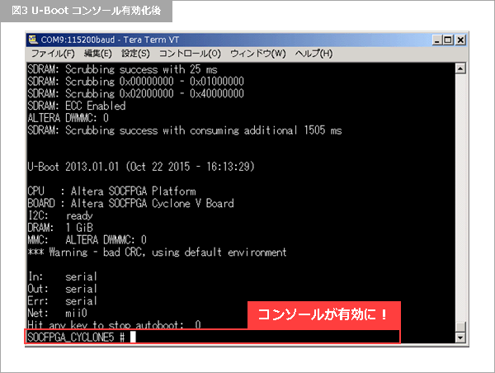Open the ヘルプ(H) menu
Image resolution: width=495 pixels, height=373 pixels.
[x=313, y=54]
